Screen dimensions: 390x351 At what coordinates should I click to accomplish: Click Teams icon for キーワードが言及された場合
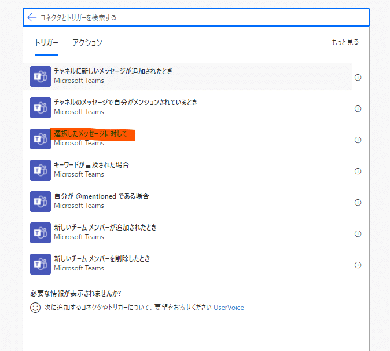(41, 170)
